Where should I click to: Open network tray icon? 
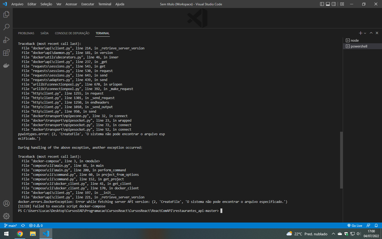click(x=353, y=234)
